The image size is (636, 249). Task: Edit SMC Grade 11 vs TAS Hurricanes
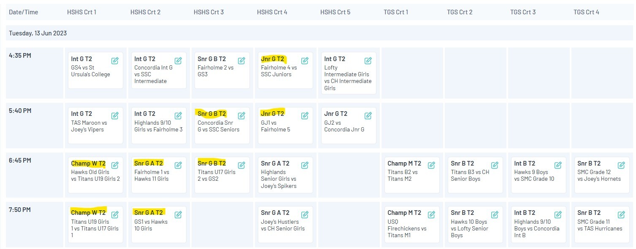(621, 214)
